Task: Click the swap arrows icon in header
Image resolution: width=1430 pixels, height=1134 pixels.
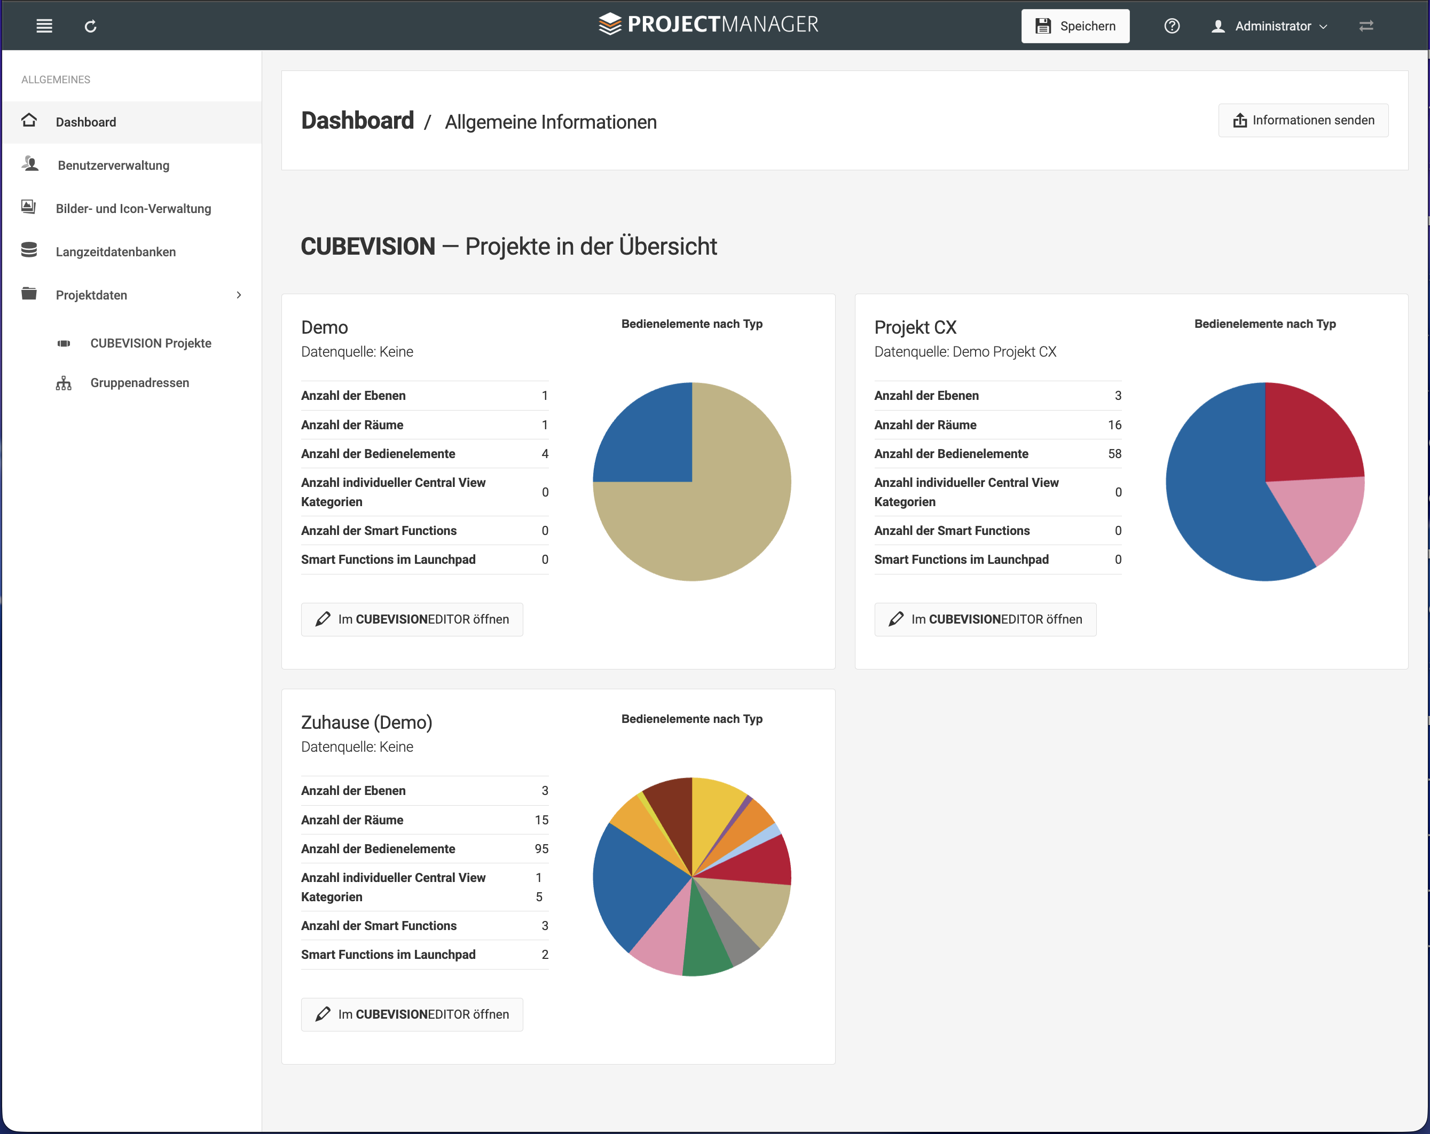Action: coord(1366,26)
